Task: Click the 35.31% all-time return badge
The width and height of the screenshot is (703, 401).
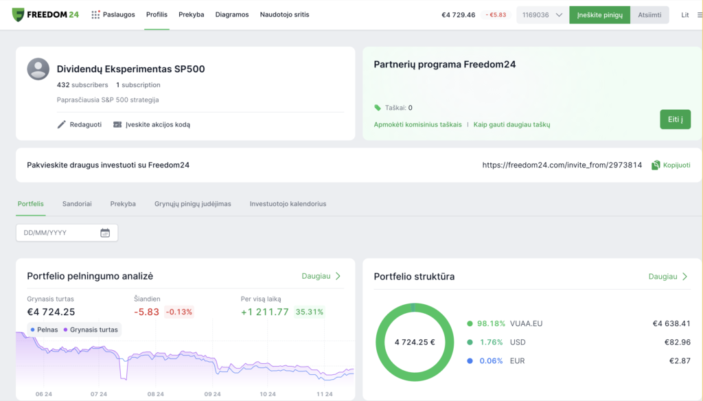Action: (x=310, y=312)
